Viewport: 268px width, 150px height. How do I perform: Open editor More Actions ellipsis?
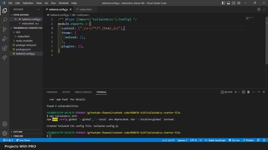pos(264,9)
